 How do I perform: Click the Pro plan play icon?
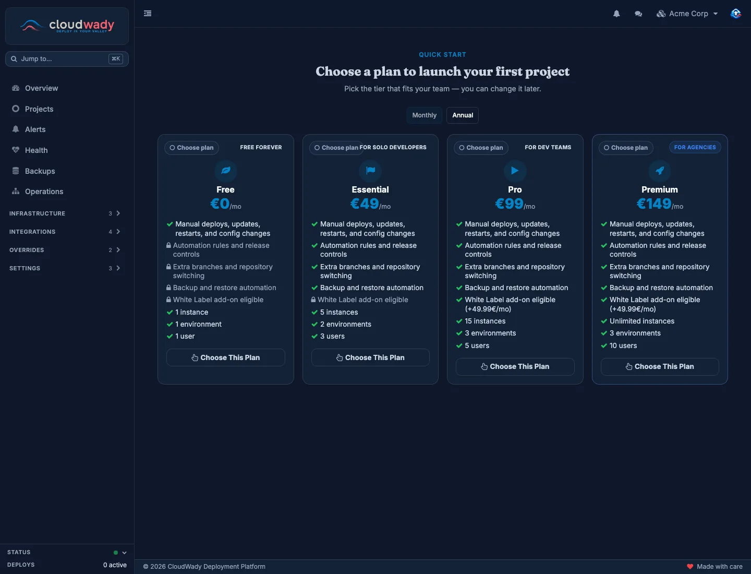515,171
